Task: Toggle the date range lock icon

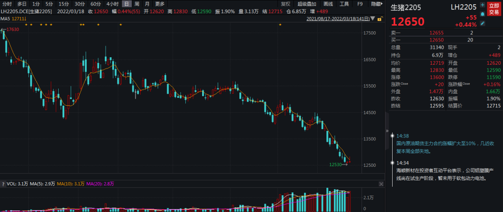Action: tap(380, 19)
